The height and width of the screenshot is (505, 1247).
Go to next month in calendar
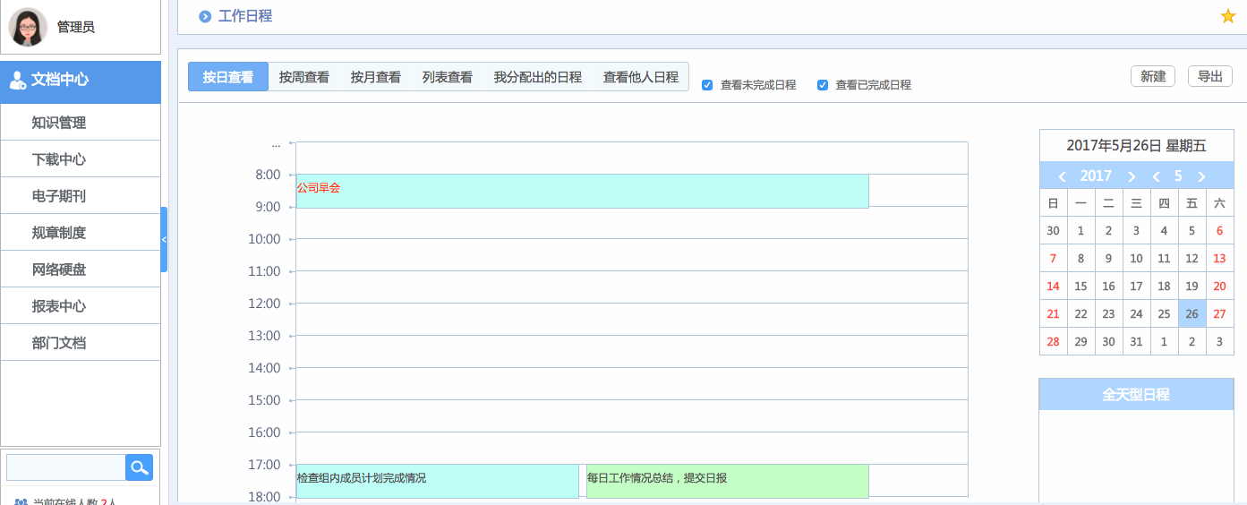click(1201, 176)
